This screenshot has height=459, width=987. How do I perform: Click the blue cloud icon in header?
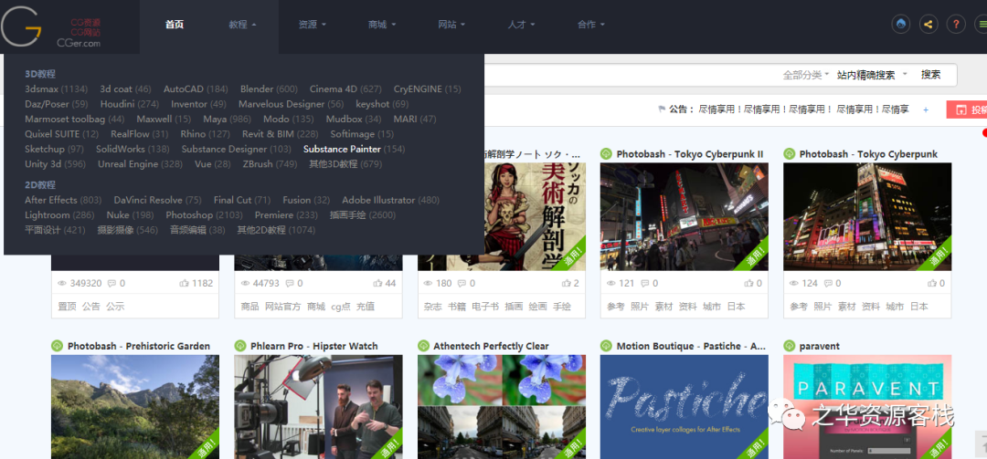901,25
